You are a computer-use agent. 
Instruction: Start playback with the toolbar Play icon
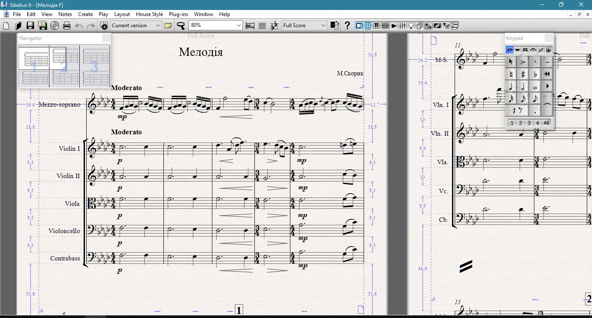[x=394, y=26]
